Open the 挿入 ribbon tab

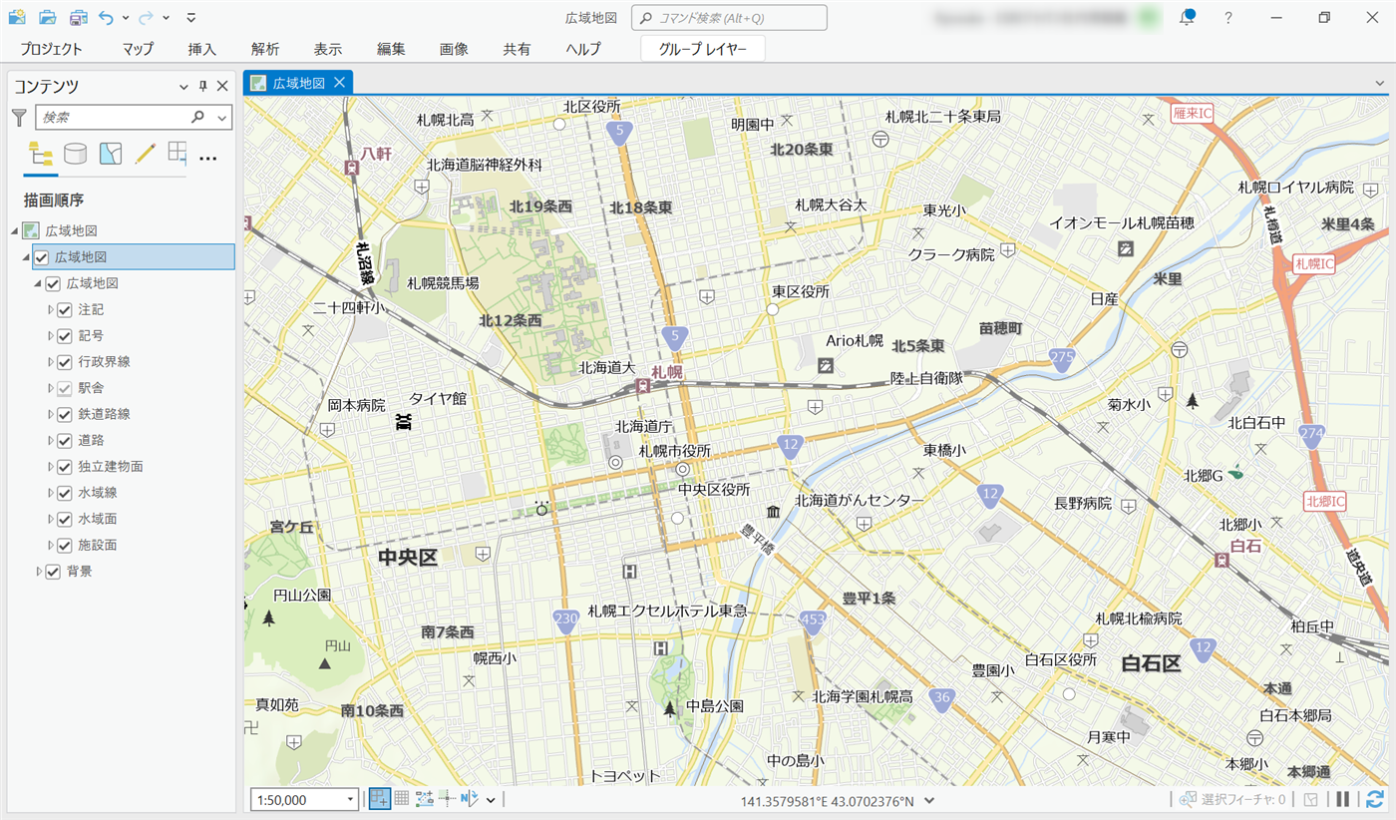[x=201, y=49]
